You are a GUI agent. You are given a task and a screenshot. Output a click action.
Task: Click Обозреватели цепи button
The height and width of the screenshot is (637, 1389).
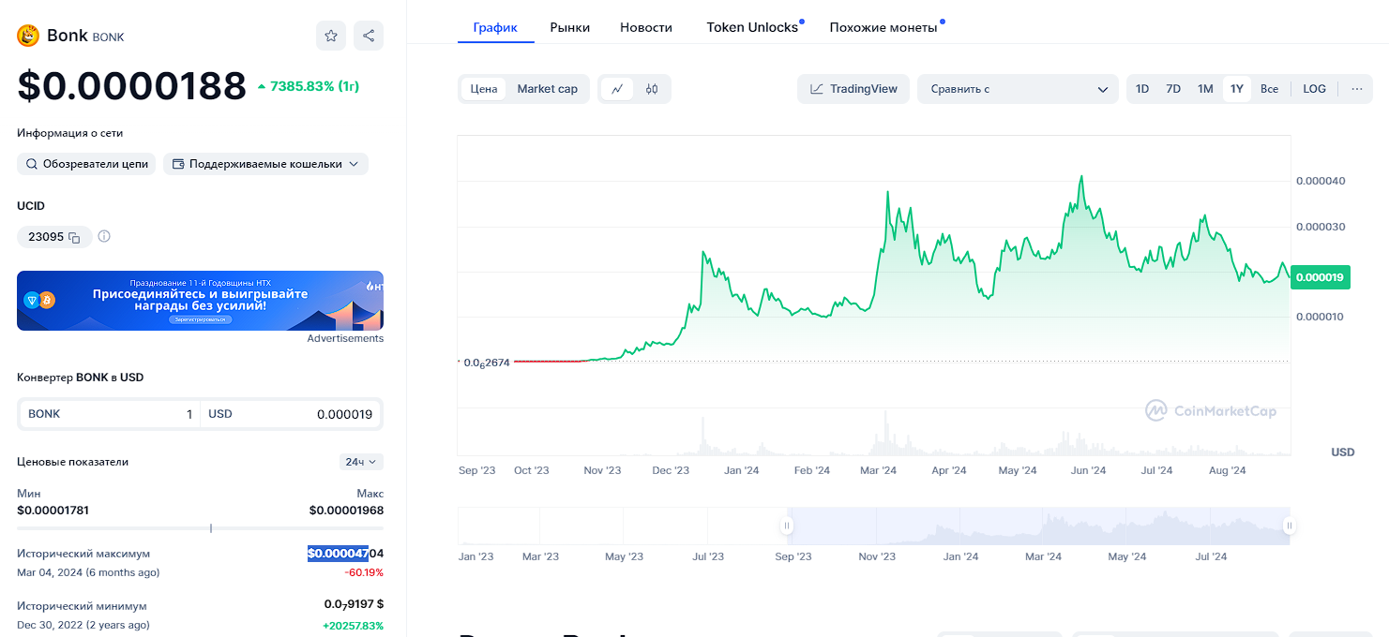(x=86, y=164)
